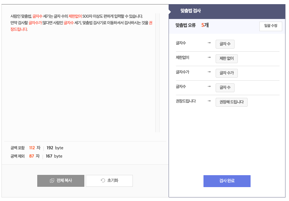Click the copy icon in 전체 복사

[52, 181]
